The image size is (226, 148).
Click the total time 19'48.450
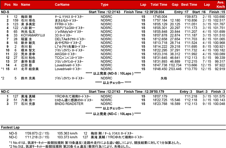point(160,69)
